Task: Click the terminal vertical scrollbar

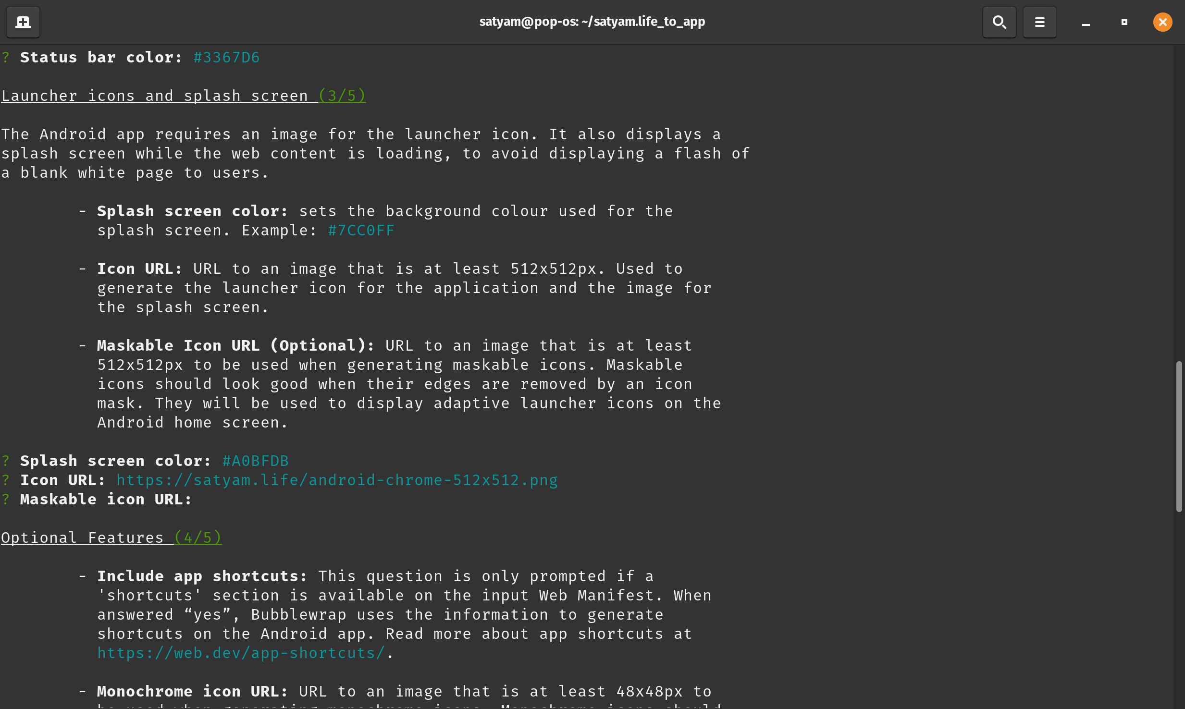Action: pyautogui.click(x=1179, y=436)
